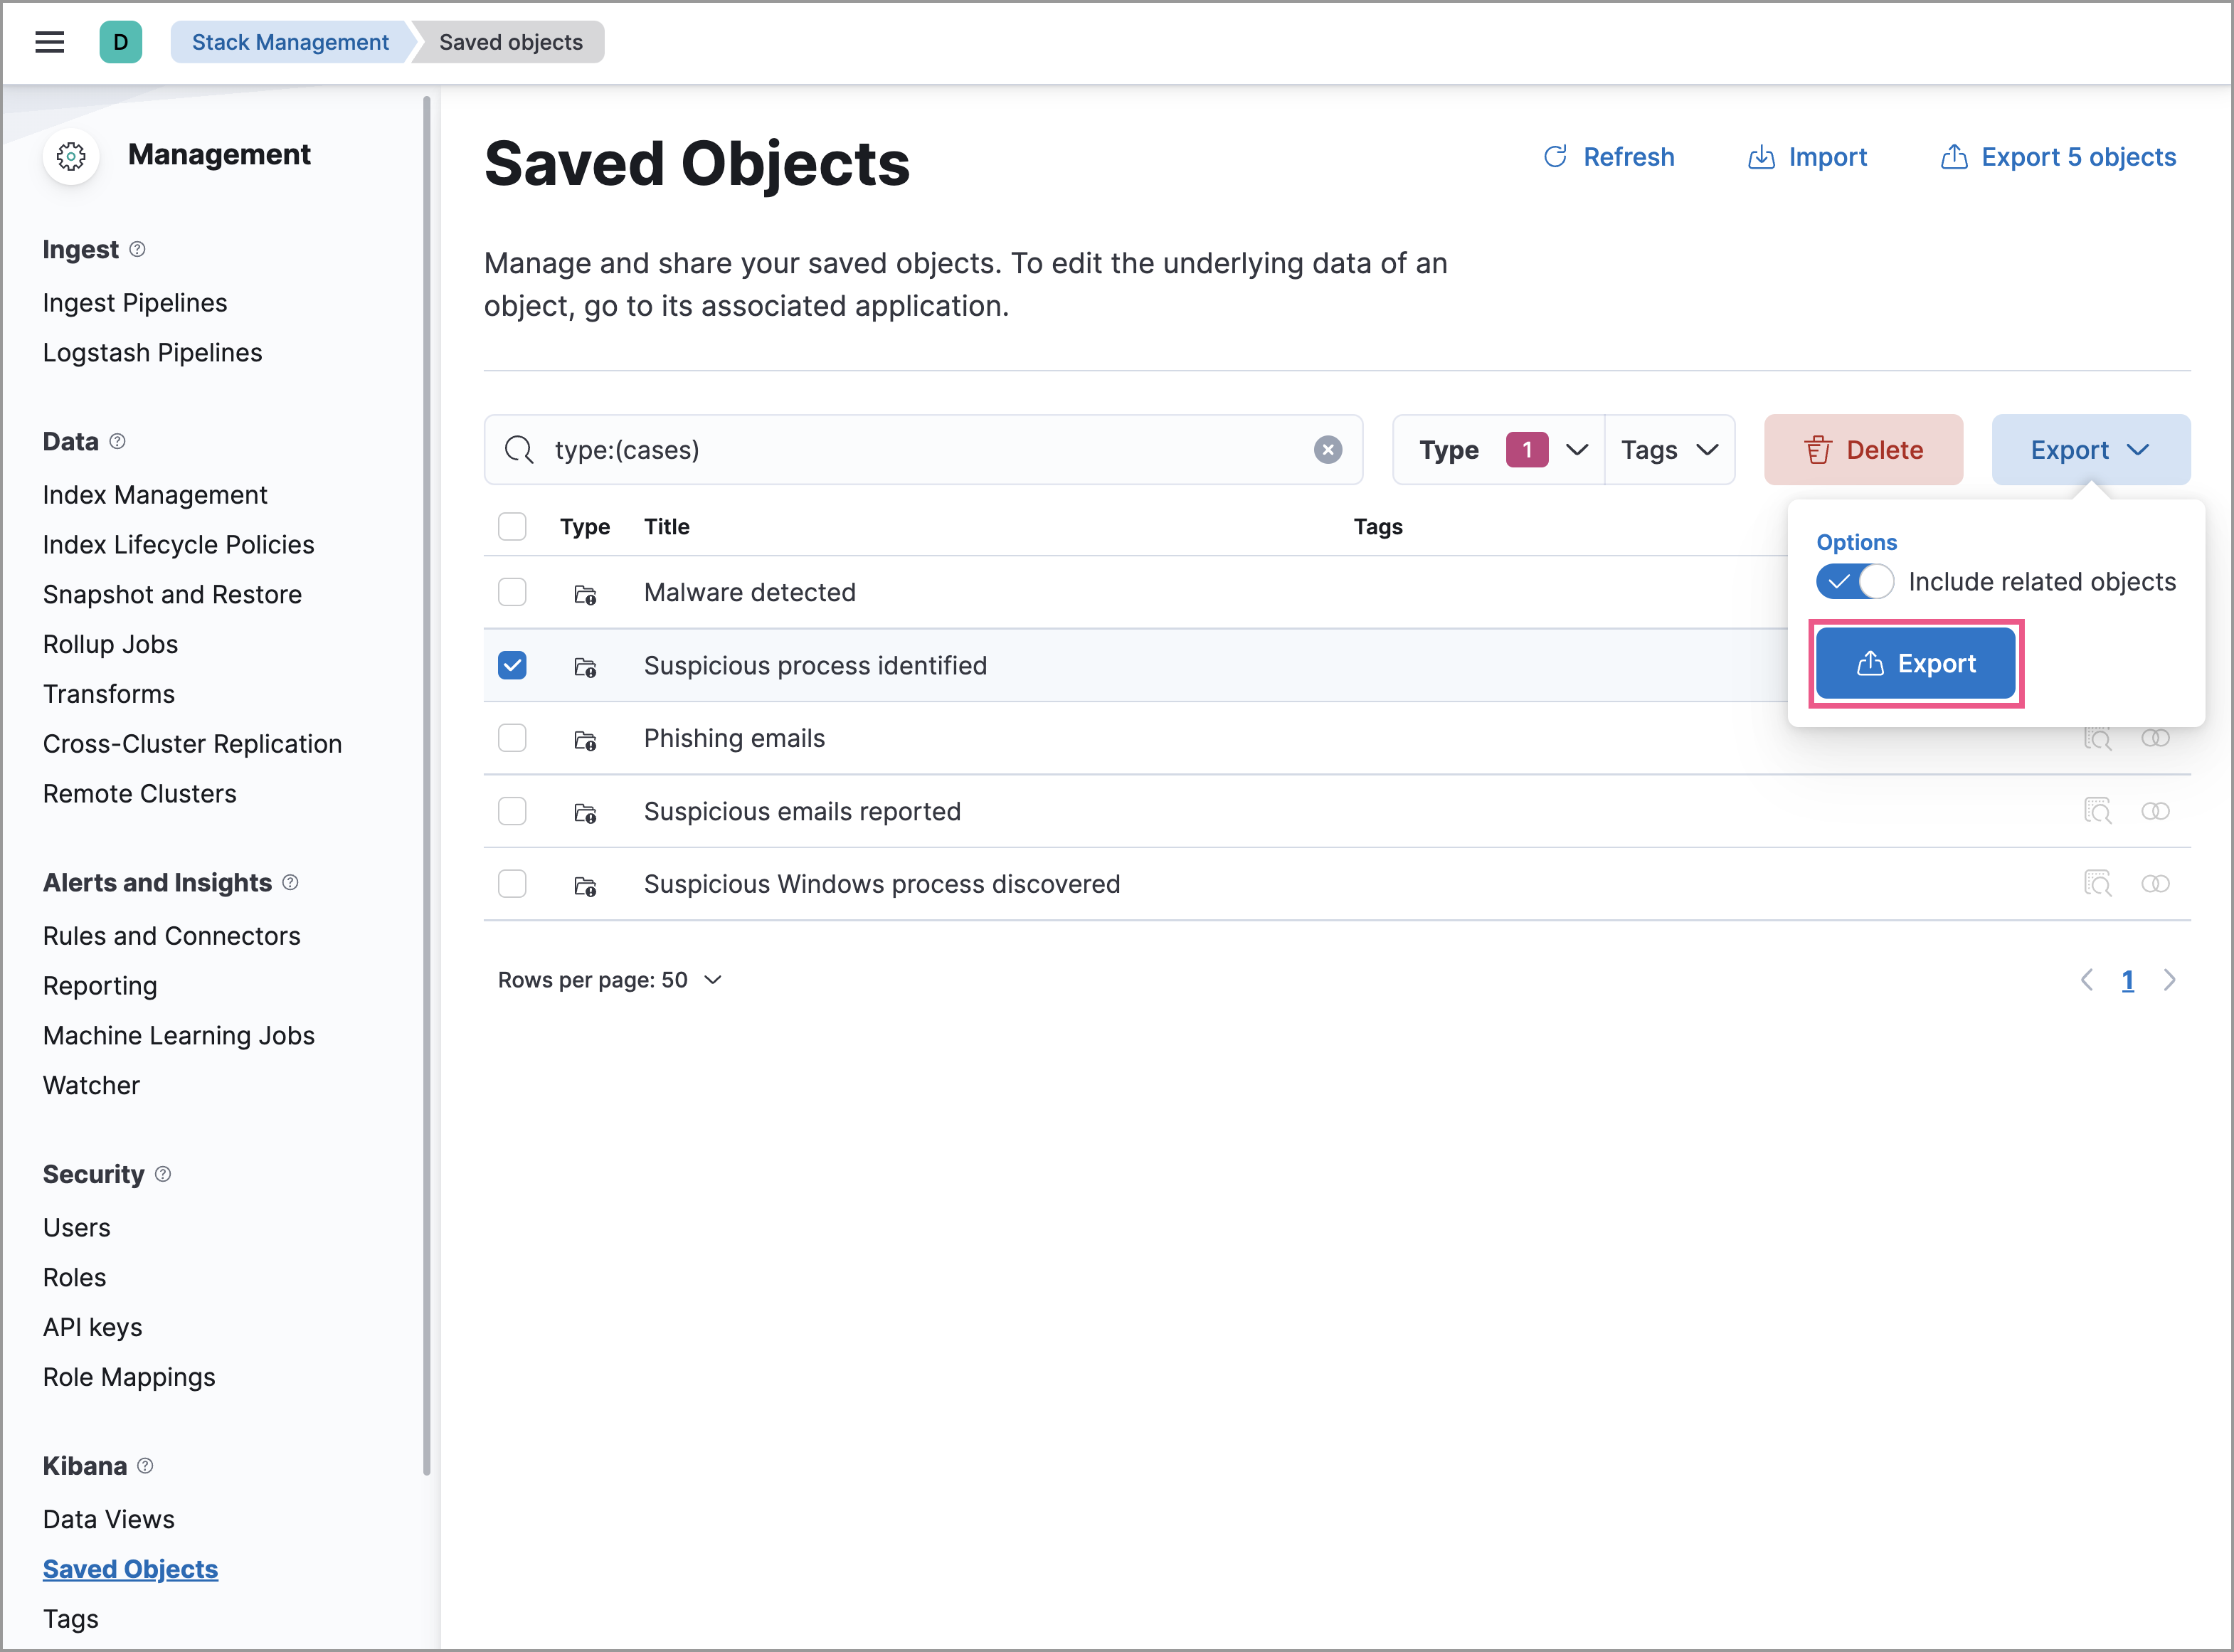Click the hamburger menu icon top-left
This screenshot has width=2234, height=1652.
click(x=51, y=42)
